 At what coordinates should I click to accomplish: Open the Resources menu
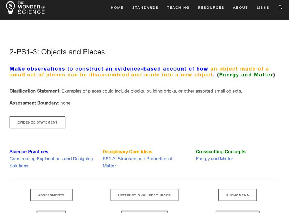click(211, 8)
